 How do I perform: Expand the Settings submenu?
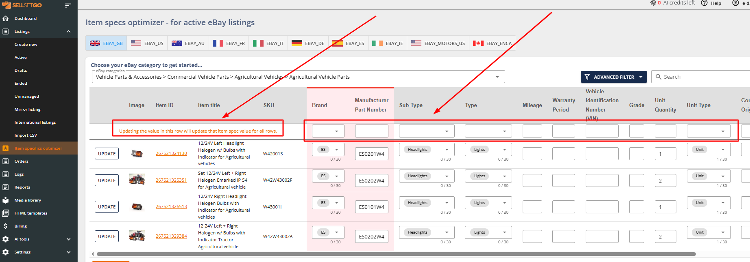point(68,252)
